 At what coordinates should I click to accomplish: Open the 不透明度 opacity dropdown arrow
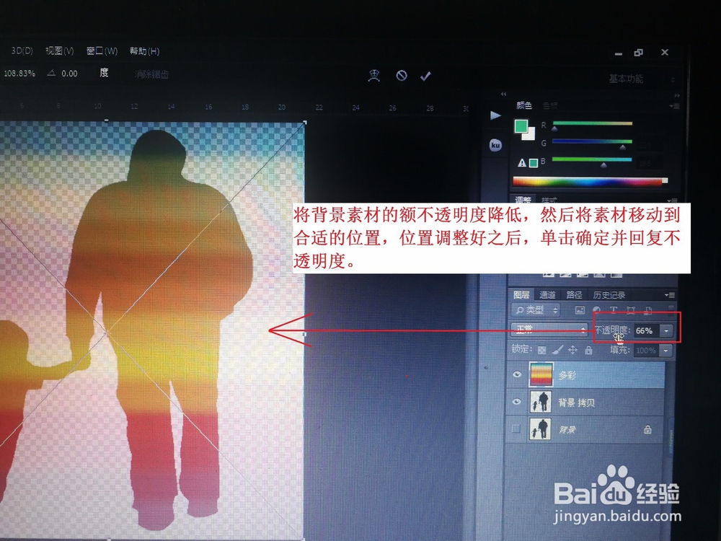(x=665, y=330)
